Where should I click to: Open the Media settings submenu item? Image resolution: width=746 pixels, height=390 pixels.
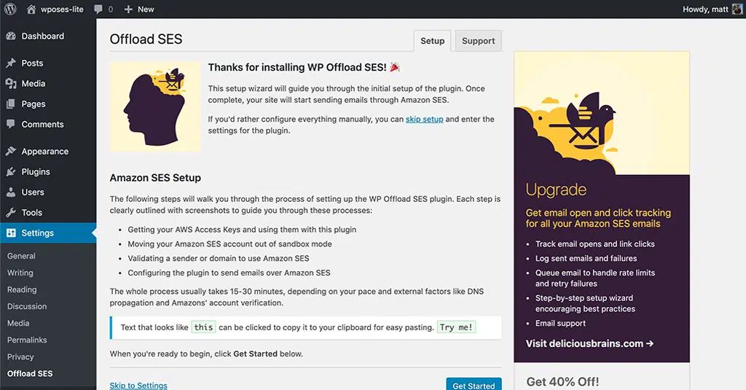(x=18, y=323)
